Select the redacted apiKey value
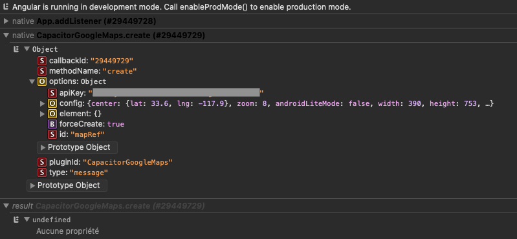The image size is (517, 239). click(x=176, y=92)
